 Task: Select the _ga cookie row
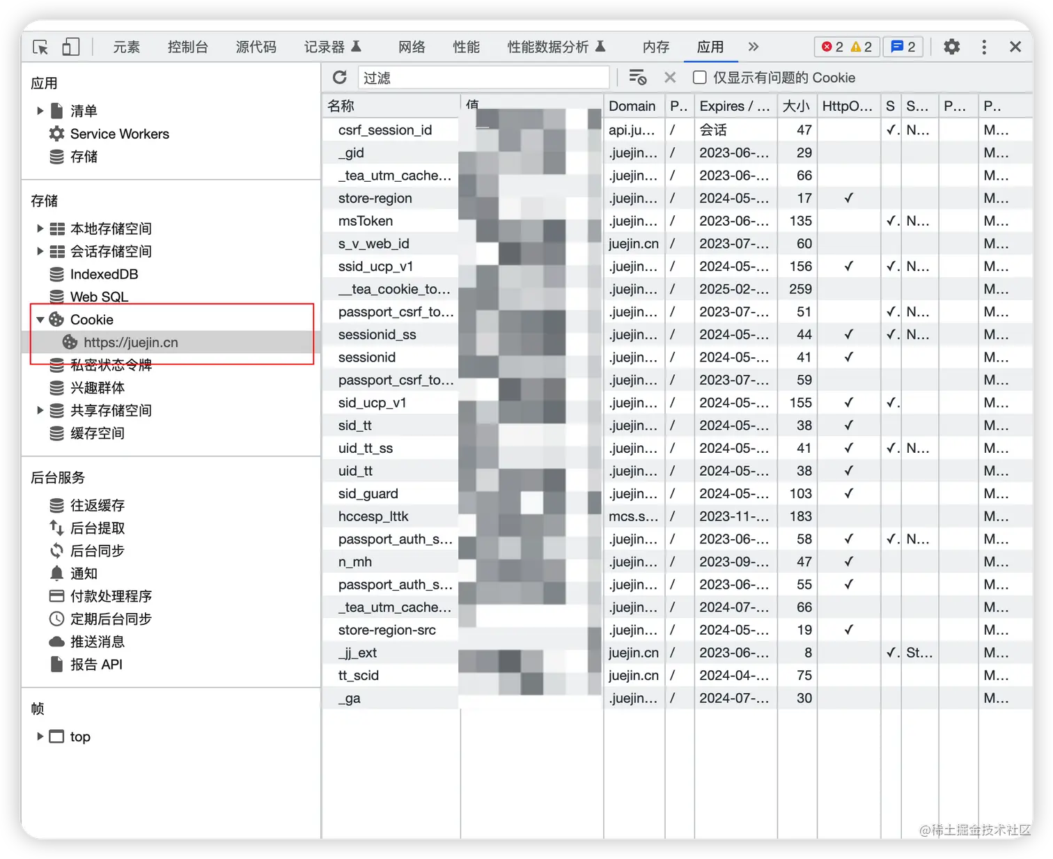pos(677,698)
